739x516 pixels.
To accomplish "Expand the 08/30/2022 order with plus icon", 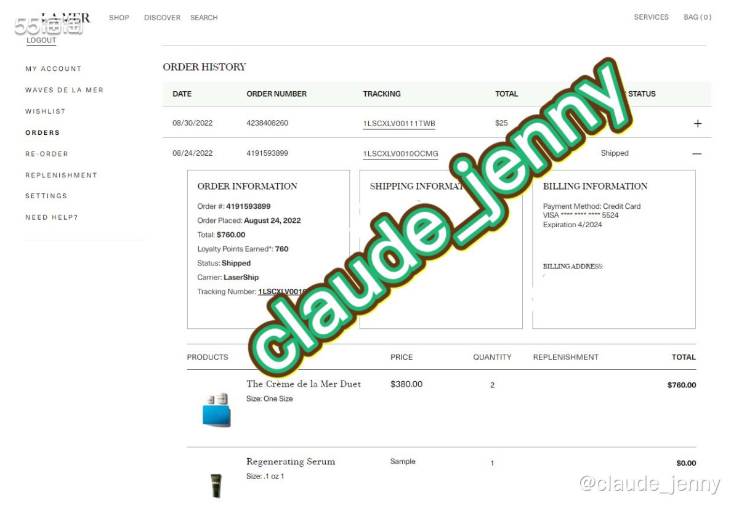I will (x=697, y=123).
